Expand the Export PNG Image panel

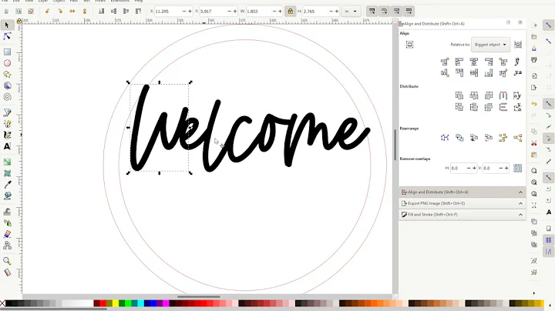coord(462,203)
